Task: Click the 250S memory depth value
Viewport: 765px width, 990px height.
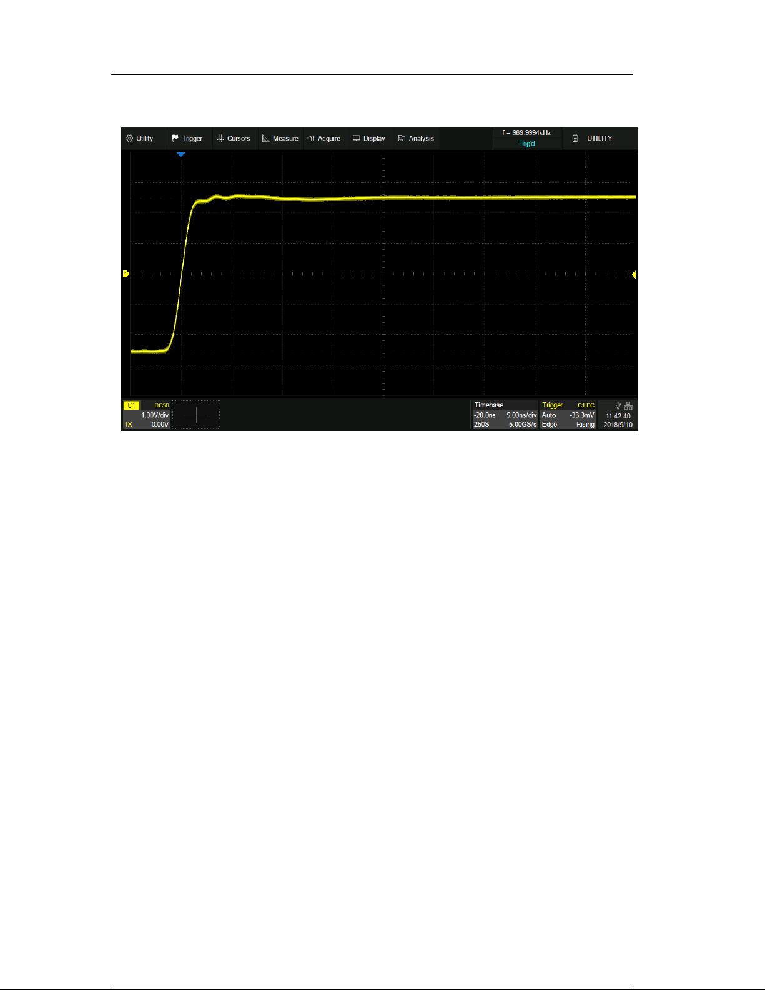Action: pyautogui.click(x=481, y=425)
